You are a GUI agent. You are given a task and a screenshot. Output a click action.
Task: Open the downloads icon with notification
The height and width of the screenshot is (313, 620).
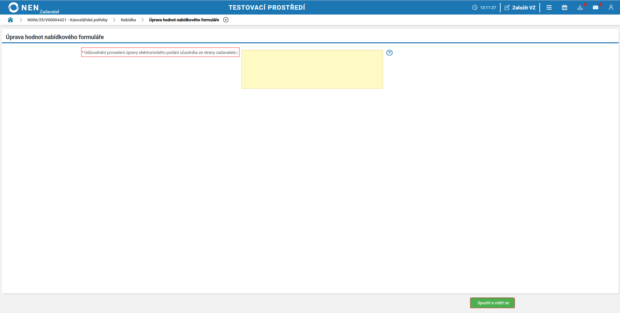click(x=580, y=7)
